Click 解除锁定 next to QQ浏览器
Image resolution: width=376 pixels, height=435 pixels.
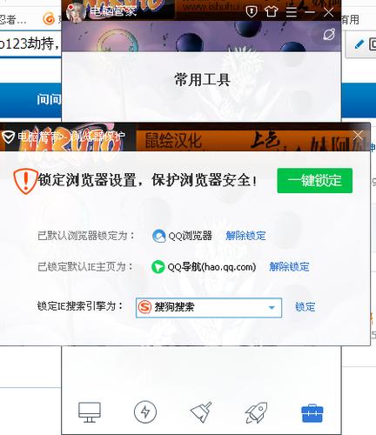[245, 236]
